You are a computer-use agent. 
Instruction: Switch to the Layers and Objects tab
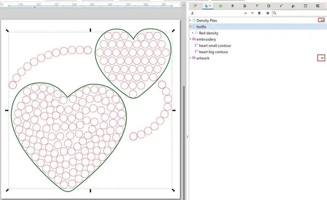pos(206,6)
